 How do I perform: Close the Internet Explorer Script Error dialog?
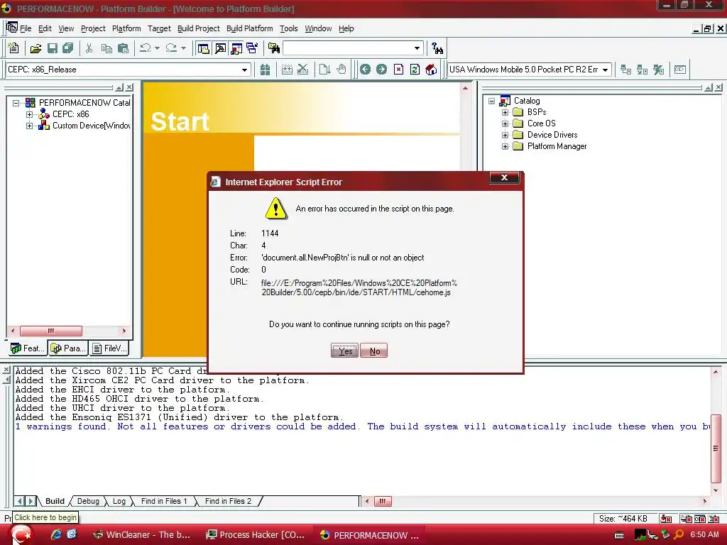coord(504,177)
